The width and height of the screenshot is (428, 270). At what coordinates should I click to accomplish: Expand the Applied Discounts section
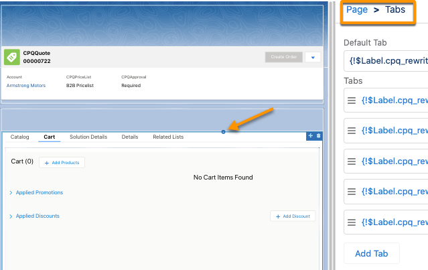11,216
